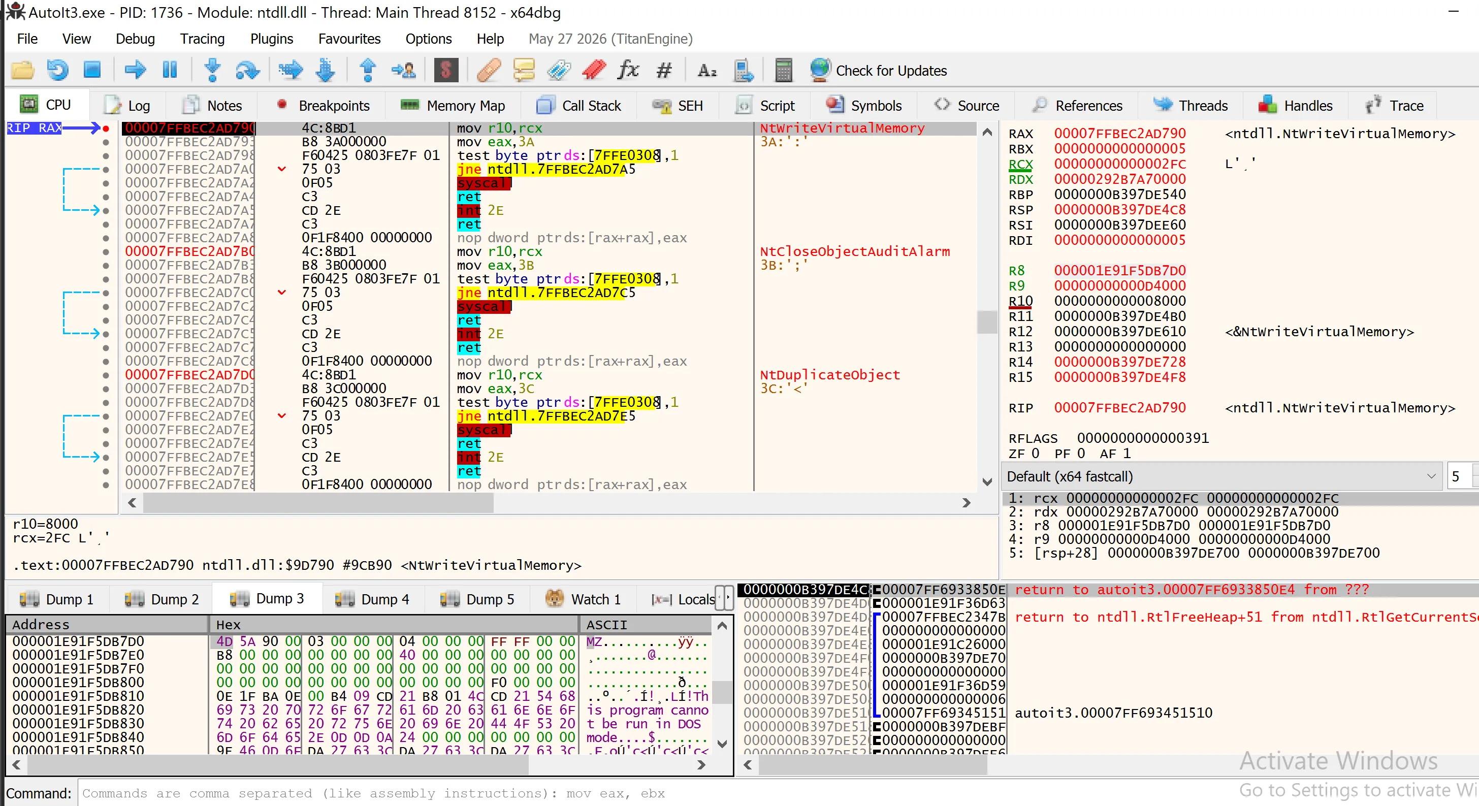Open the calling convention dropdown

tap(1222, 476)
